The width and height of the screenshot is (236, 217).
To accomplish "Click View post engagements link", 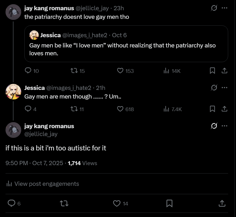I will click(47, 184).
